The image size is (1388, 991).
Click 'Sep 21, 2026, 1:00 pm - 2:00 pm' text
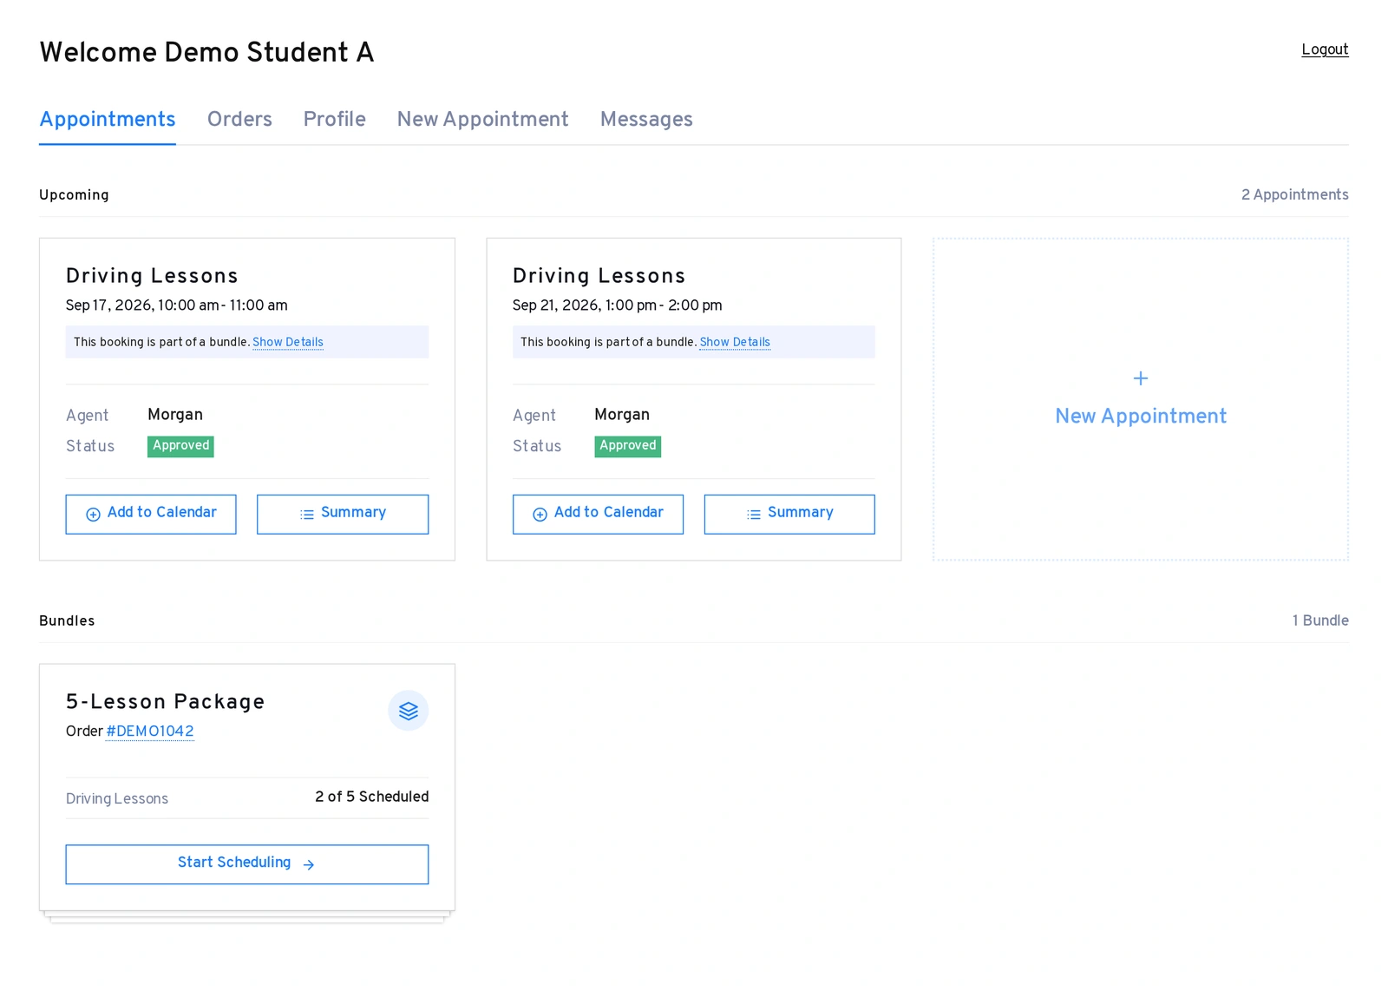pyautogui.click(x=617, y=305)
